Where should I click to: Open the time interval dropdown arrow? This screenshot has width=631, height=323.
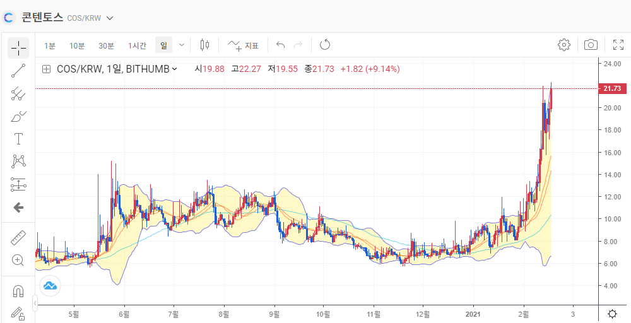pos(182,45)
